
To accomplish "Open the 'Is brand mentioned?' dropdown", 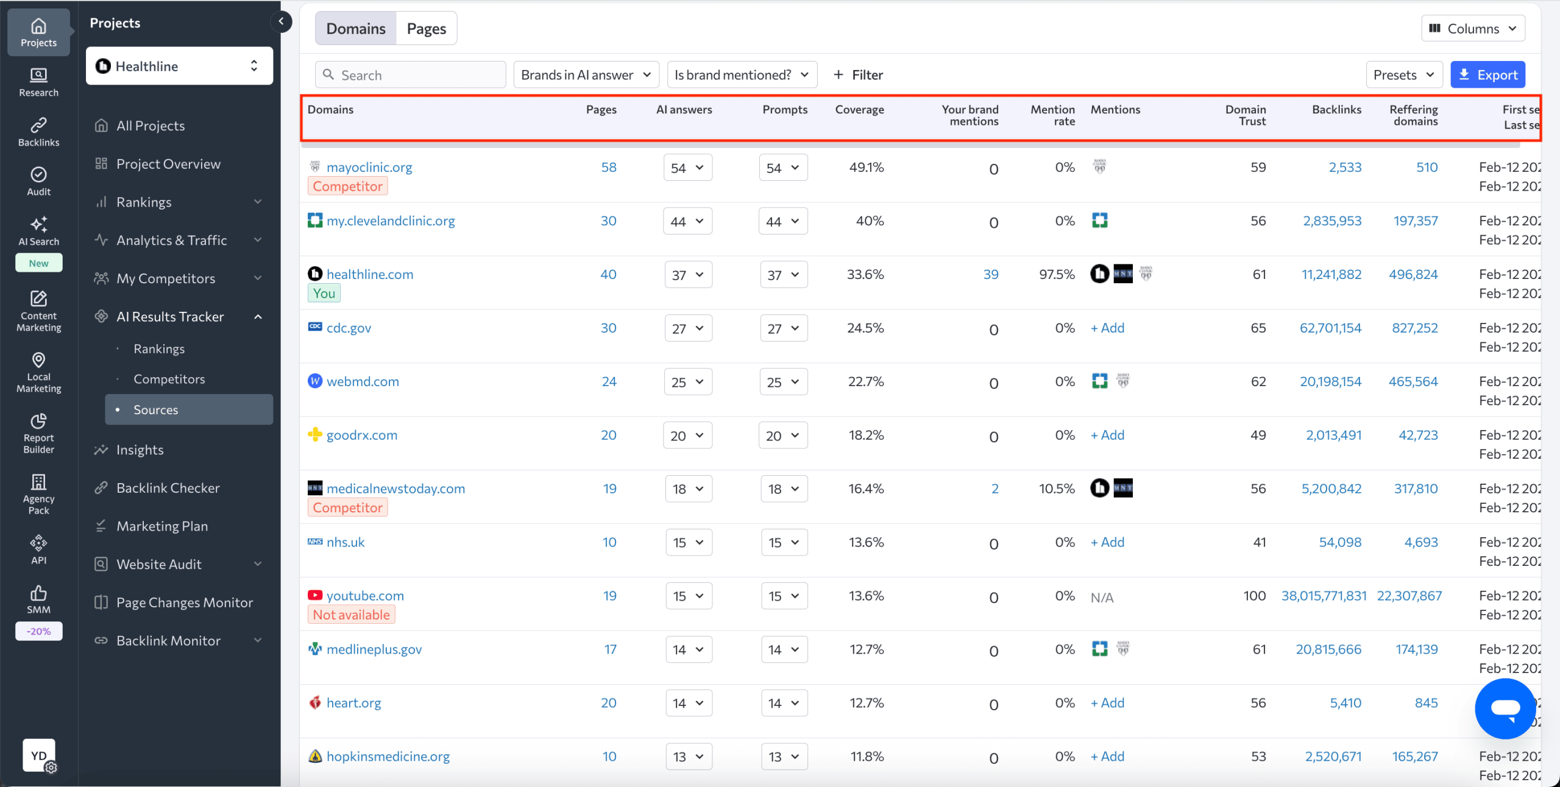I will (x=741, y=74).
